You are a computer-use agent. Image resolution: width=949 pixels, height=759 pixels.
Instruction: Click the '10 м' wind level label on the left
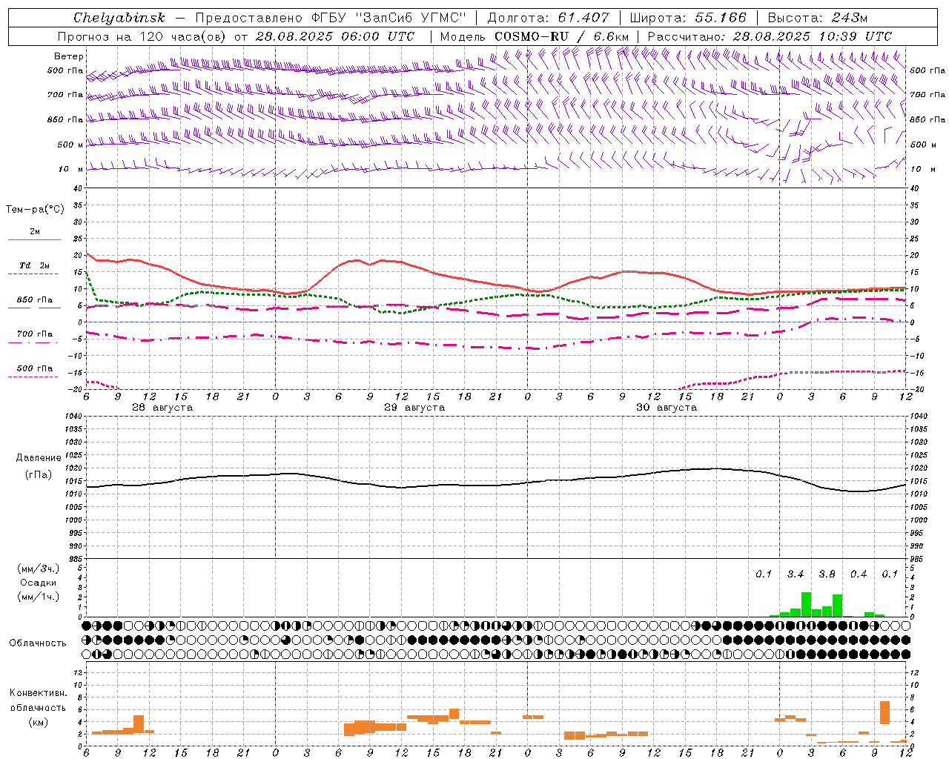71,169
